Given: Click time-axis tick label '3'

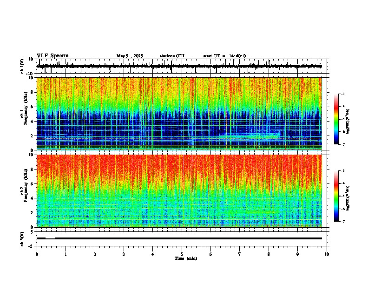Looking at the screenshot, I should tap(124, 254).
